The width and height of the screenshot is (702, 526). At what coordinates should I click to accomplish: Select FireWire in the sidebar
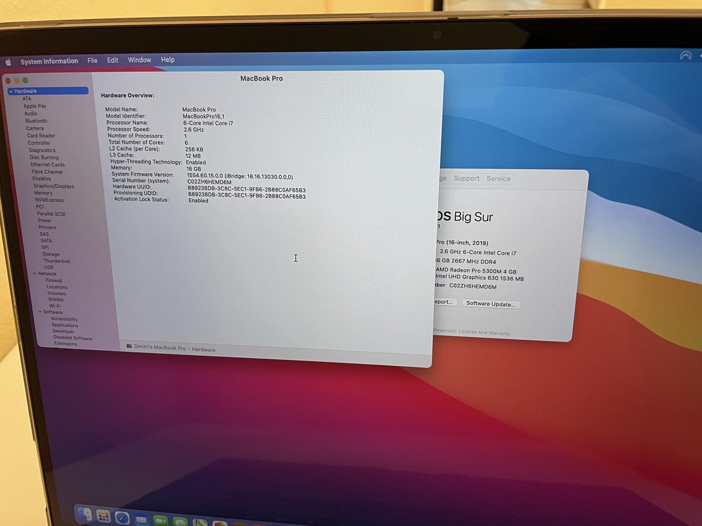(42, 179)
